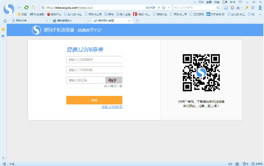
Task: Click the search magnifier icon
Action: tap(219, 8)
